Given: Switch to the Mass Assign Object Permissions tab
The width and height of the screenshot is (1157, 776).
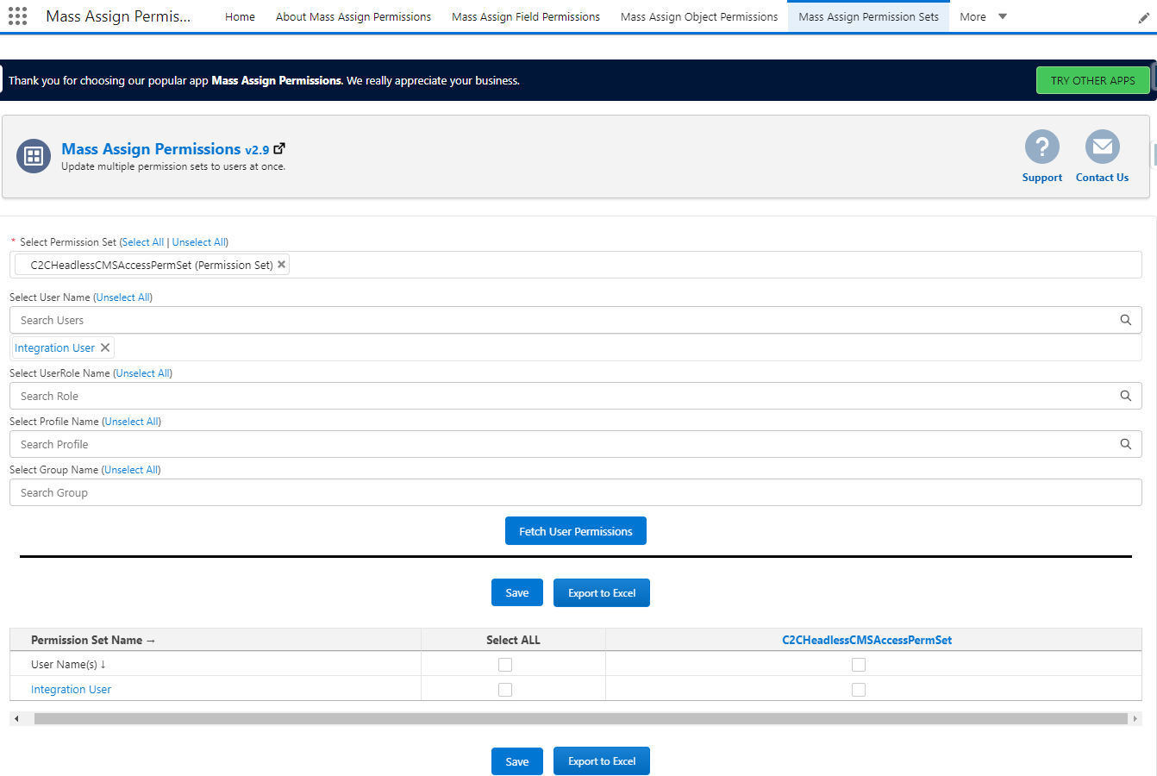Looking at the screenshot, I should pyautogui.click(x=698, y=16).
